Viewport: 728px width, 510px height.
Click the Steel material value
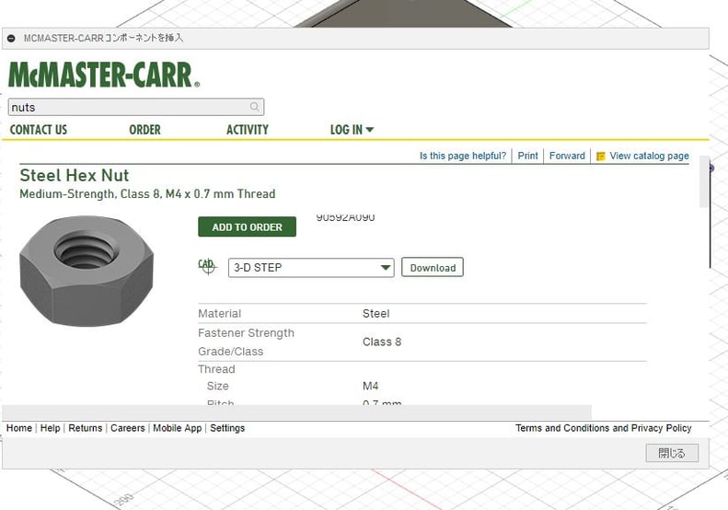376,314
